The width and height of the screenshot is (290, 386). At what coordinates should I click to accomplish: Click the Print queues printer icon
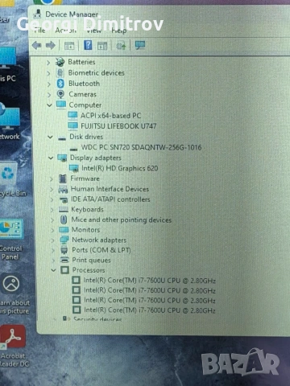point(64,260)
